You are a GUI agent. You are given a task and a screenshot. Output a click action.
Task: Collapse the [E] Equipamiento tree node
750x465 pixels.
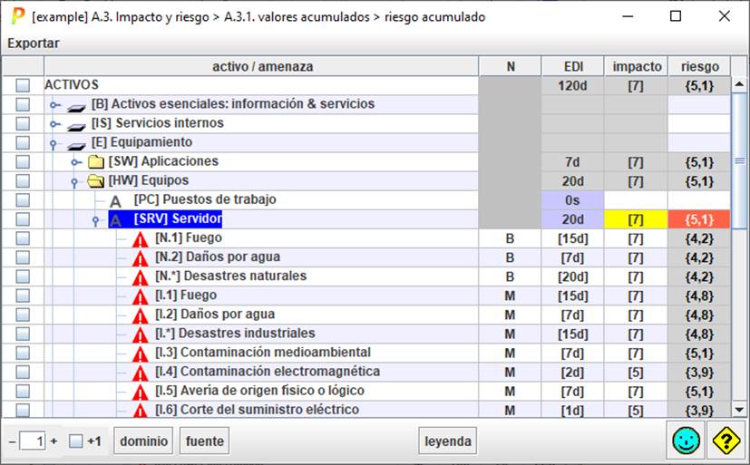55,143
